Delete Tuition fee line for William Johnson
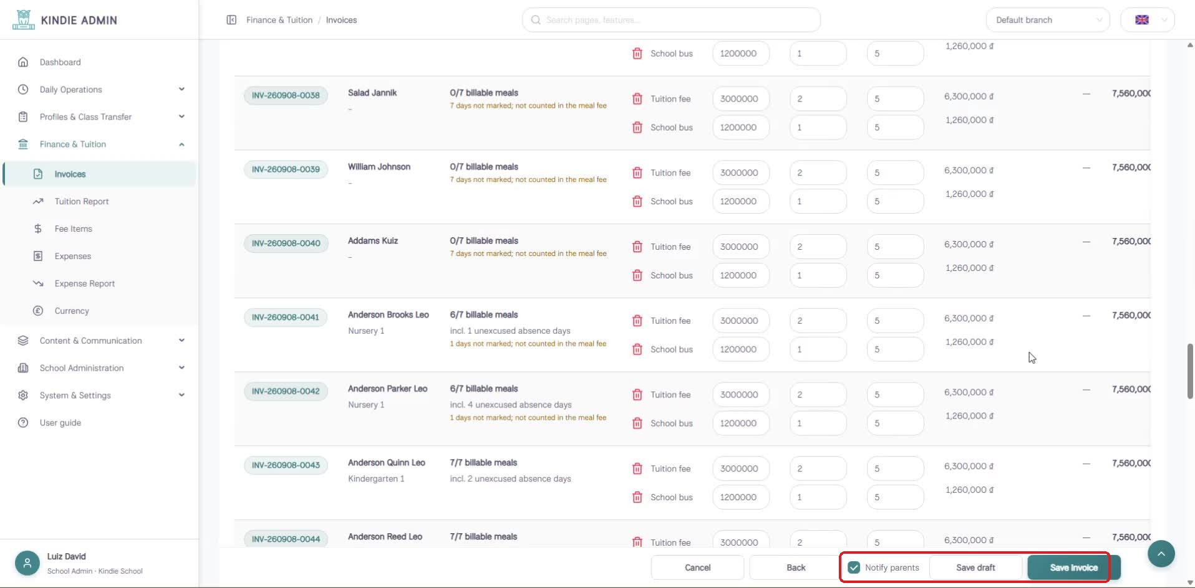1195x588 pixels. click(637, 173)
